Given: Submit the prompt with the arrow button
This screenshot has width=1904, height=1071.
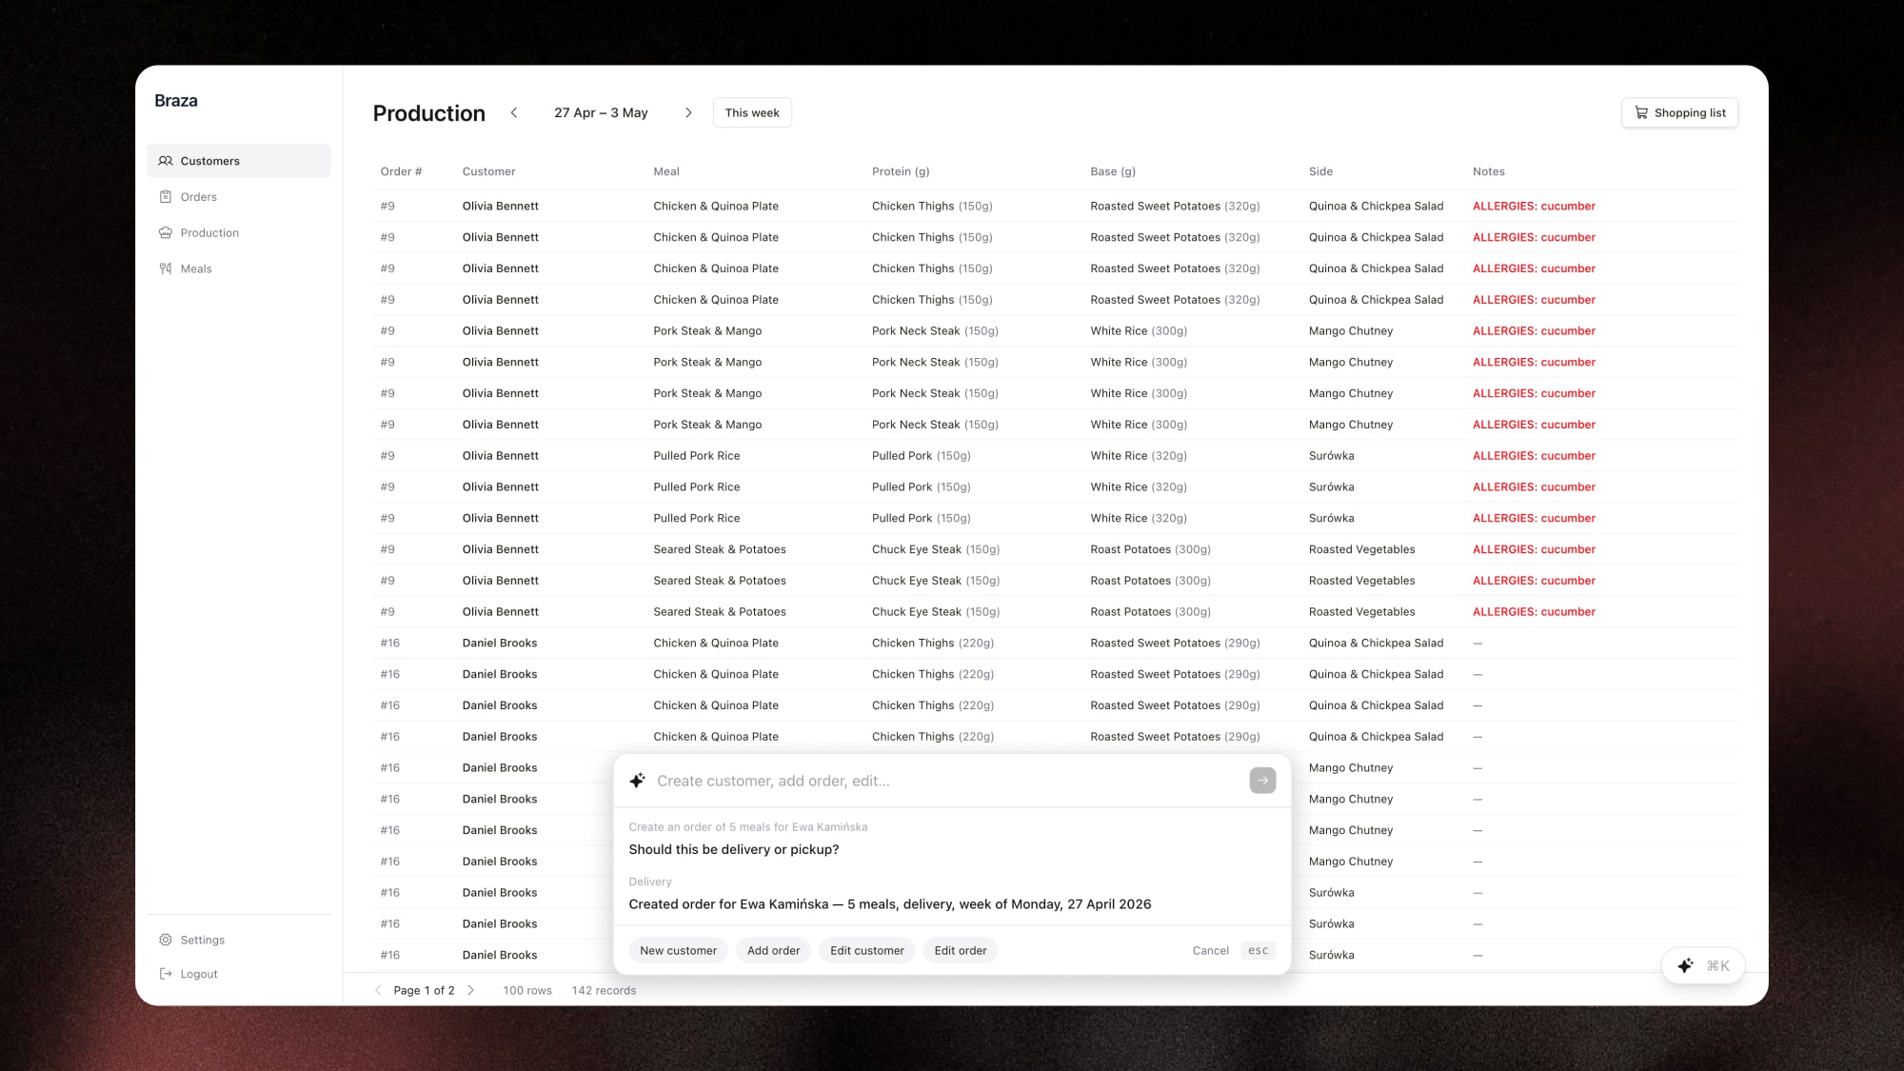Looking at the screenshot, I should tap(1262, 781).
